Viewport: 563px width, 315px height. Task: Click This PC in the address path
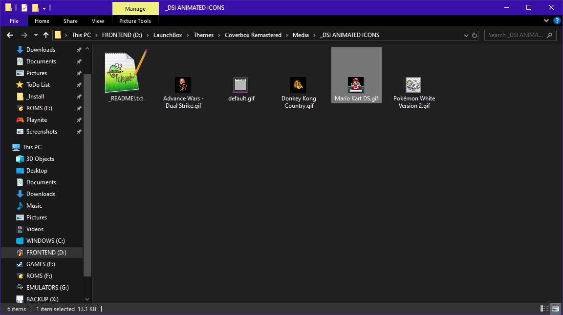[81, 35]
